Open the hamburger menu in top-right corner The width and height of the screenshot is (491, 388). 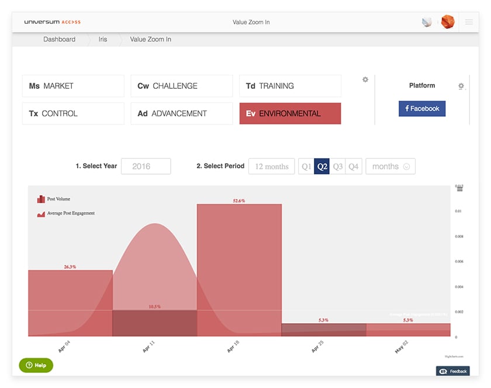[x=469, y=22]
